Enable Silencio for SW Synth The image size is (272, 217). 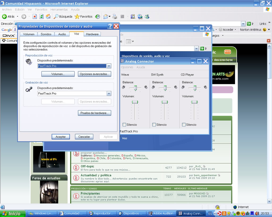(154, 125)
